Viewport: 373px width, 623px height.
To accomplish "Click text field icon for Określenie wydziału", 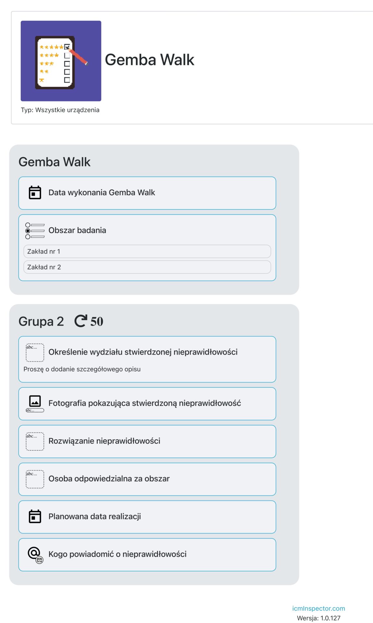I will (35, 352).
